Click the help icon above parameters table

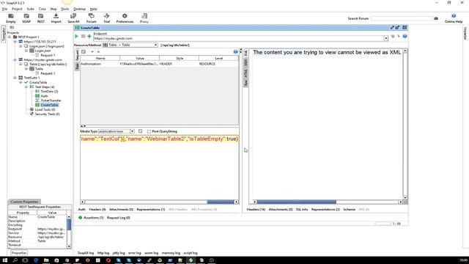(235, 52)
